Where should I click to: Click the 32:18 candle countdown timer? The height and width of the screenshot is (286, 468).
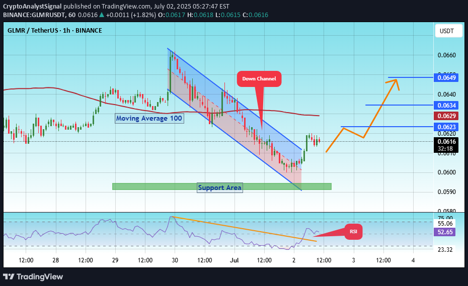pyautogui.click(x=445, y=148)
